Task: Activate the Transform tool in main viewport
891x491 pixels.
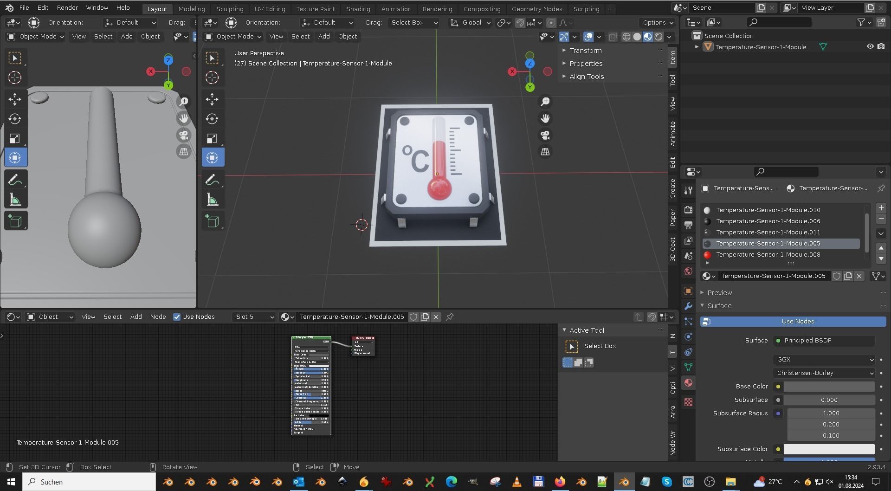Action: [213, 158]
